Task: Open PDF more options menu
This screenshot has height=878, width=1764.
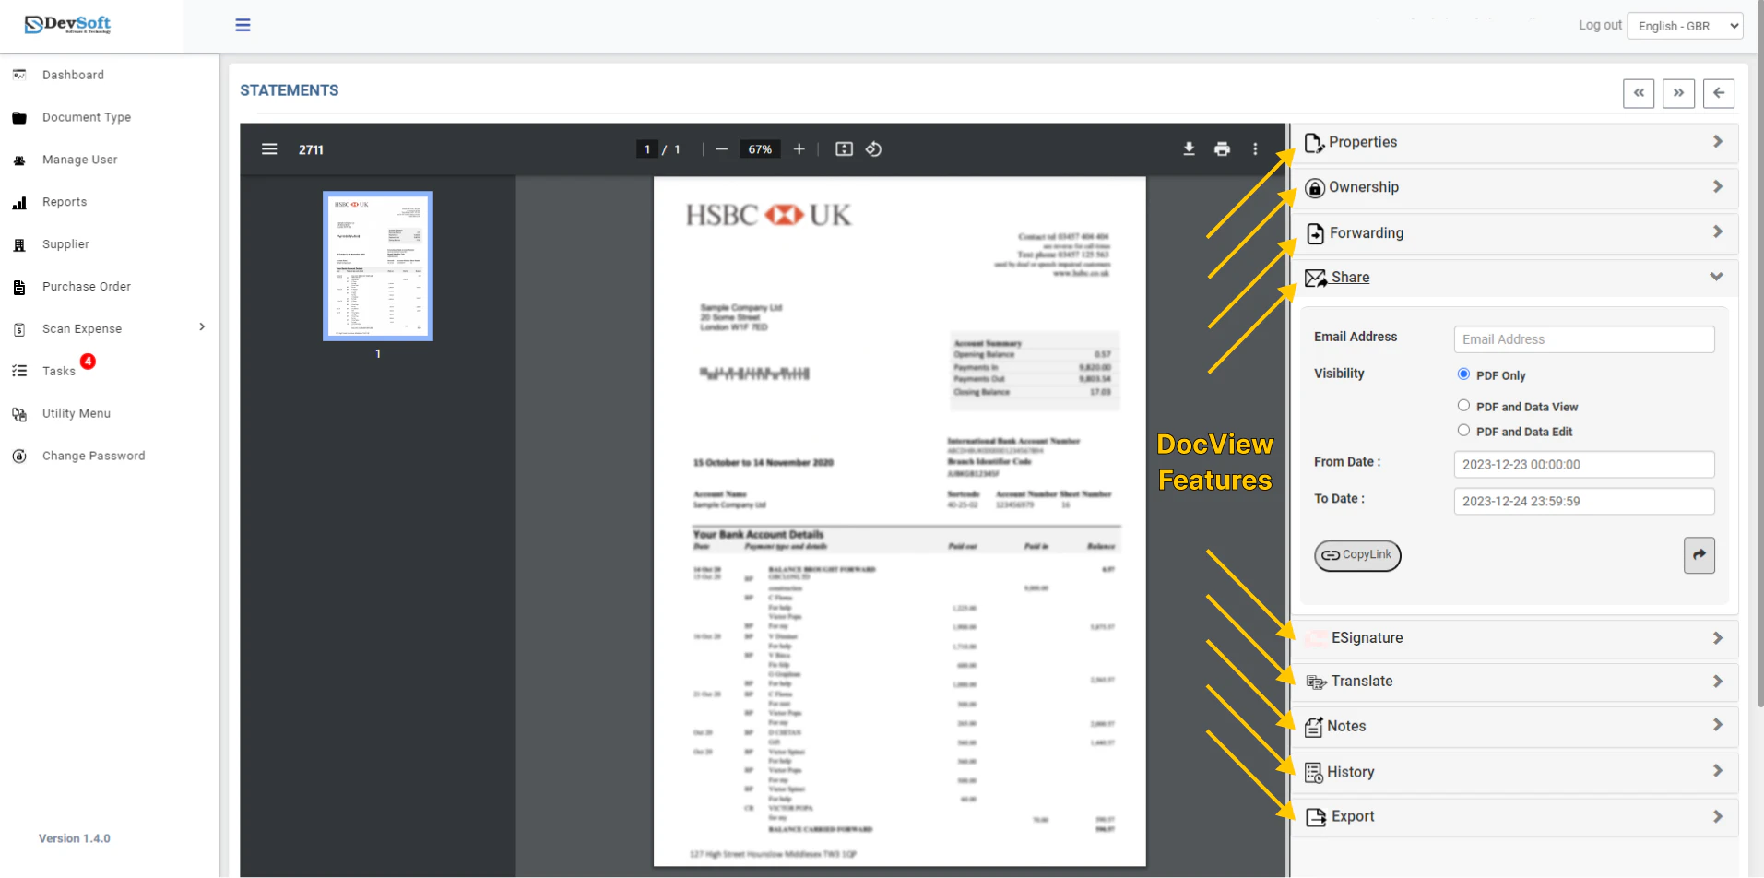Action: tap(1255, 148)
